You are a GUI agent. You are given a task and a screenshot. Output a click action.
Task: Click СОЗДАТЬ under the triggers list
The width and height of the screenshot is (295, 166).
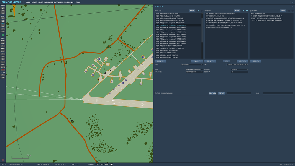[x=160, y=61]
